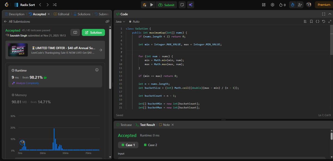Select the Memory stats card

tap(55, 99)
